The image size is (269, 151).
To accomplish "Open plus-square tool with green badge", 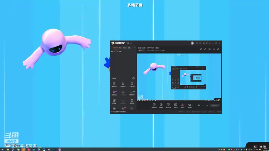I will click(x=132, y=93).
